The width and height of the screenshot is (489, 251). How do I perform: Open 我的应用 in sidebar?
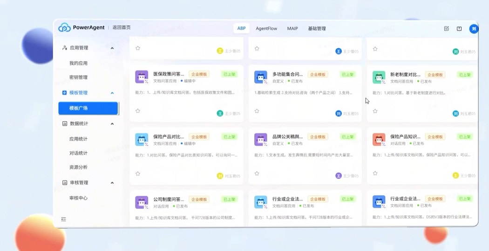coord(78,63)
